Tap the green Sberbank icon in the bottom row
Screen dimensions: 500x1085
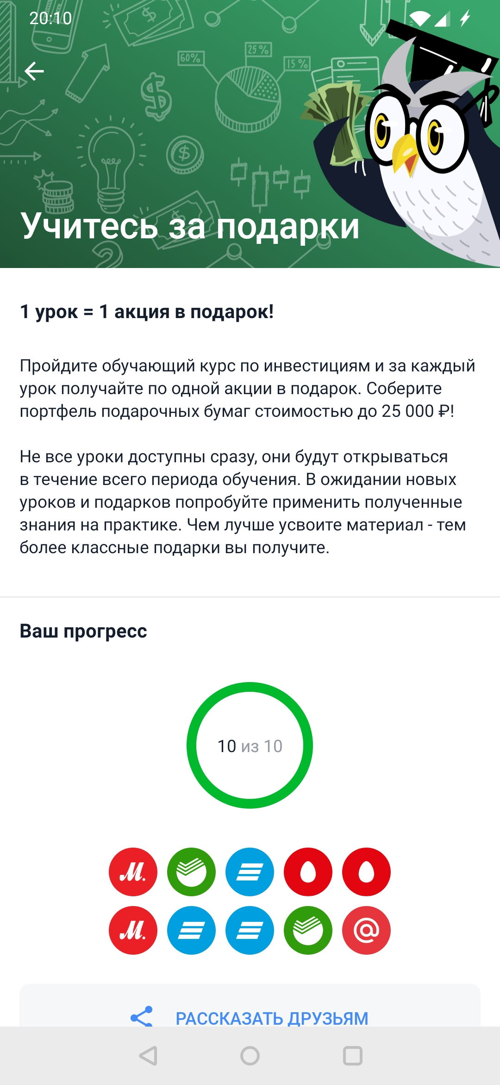[x=308, y=930]
